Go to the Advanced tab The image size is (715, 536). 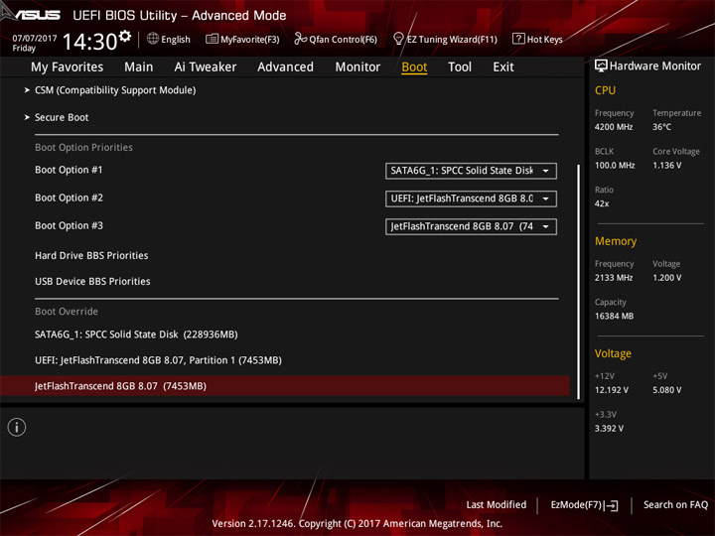[x=285, y=67]
